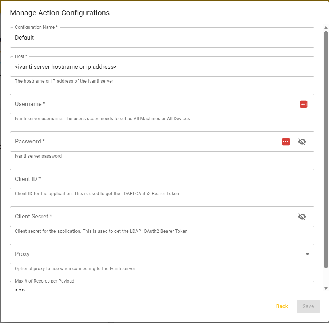The height and width of the screenshot is (323, 329).
Task: Click the scrollbar down arrow
Action: click(326, 288)
